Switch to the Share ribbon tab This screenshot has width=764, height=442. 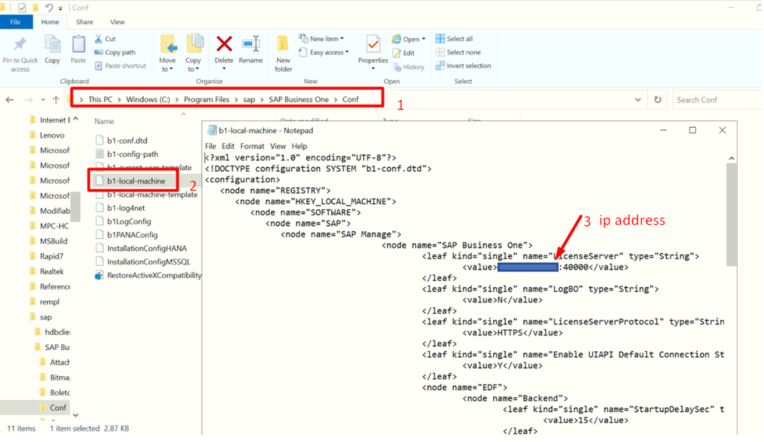pos(84,22)
